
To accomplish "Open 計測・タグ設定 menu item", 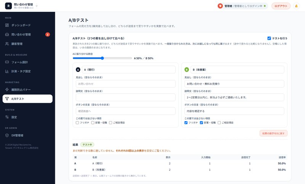I will [x=27, y=71].
